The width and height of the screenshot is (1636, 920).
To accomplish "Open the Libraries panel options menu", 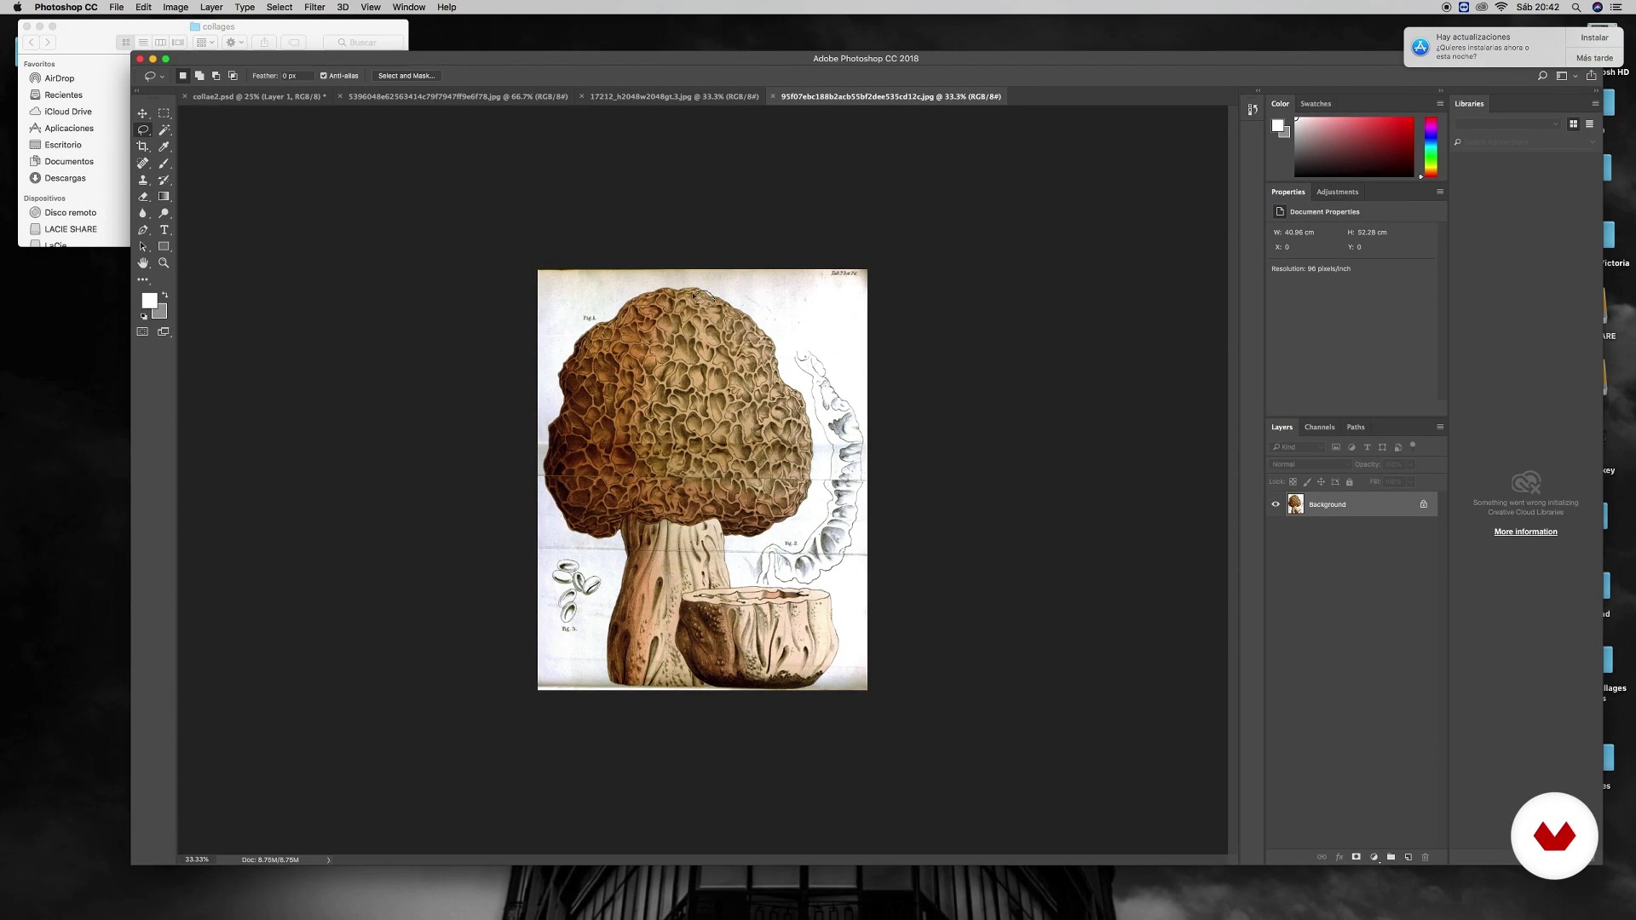I will coord(1595,104).
